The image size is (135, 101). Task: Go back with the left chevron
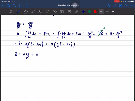click(x=3, y=6)
